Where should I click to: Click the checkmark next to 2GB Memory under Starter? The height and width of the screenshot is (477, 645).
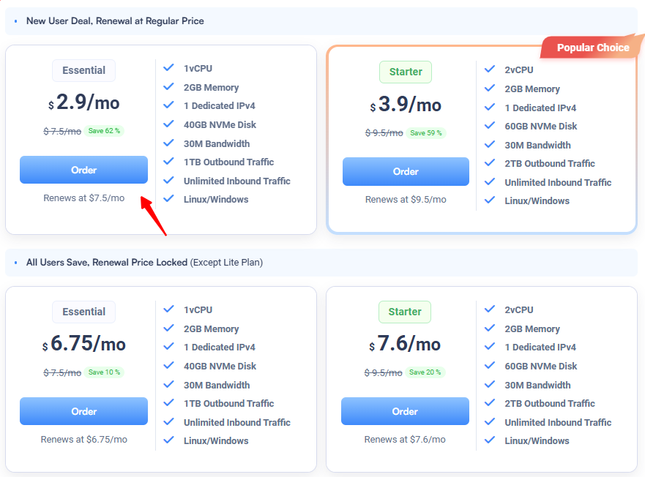point(490,89)
